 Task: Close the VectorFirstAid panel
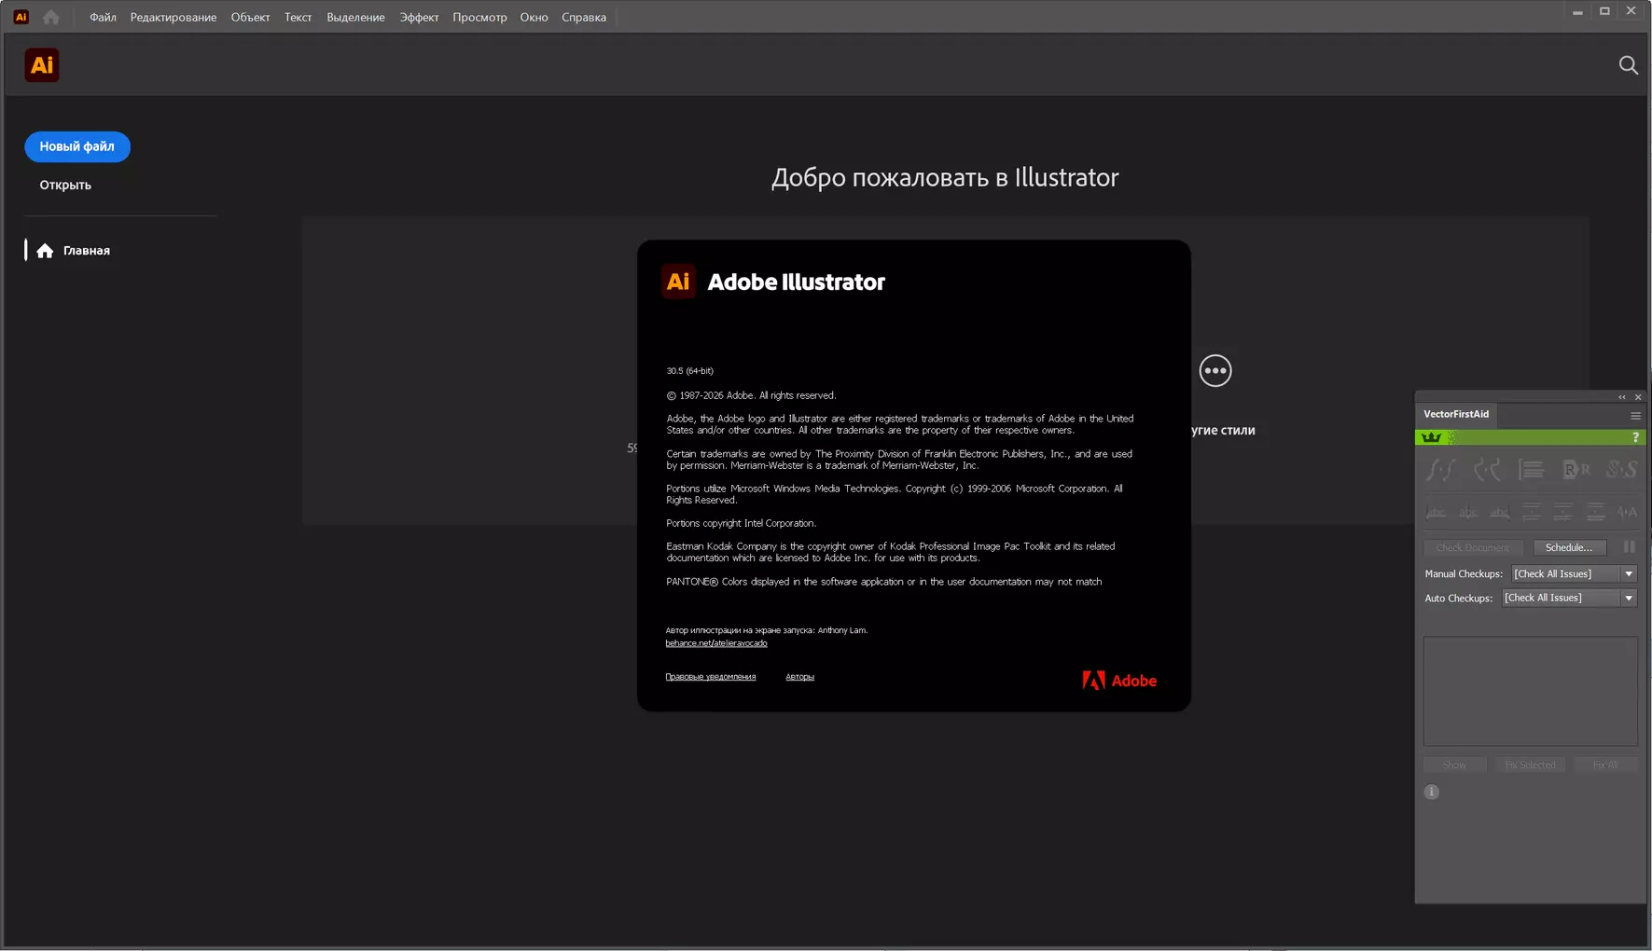point(1638,397)
